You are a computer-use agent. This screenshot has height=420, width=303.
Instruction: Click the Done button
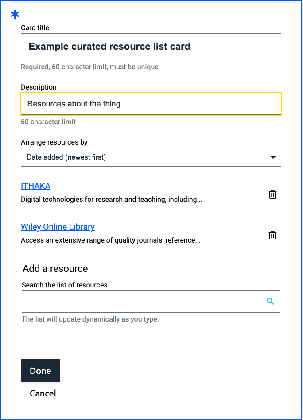pyautogui.click(x=40, y=370)
